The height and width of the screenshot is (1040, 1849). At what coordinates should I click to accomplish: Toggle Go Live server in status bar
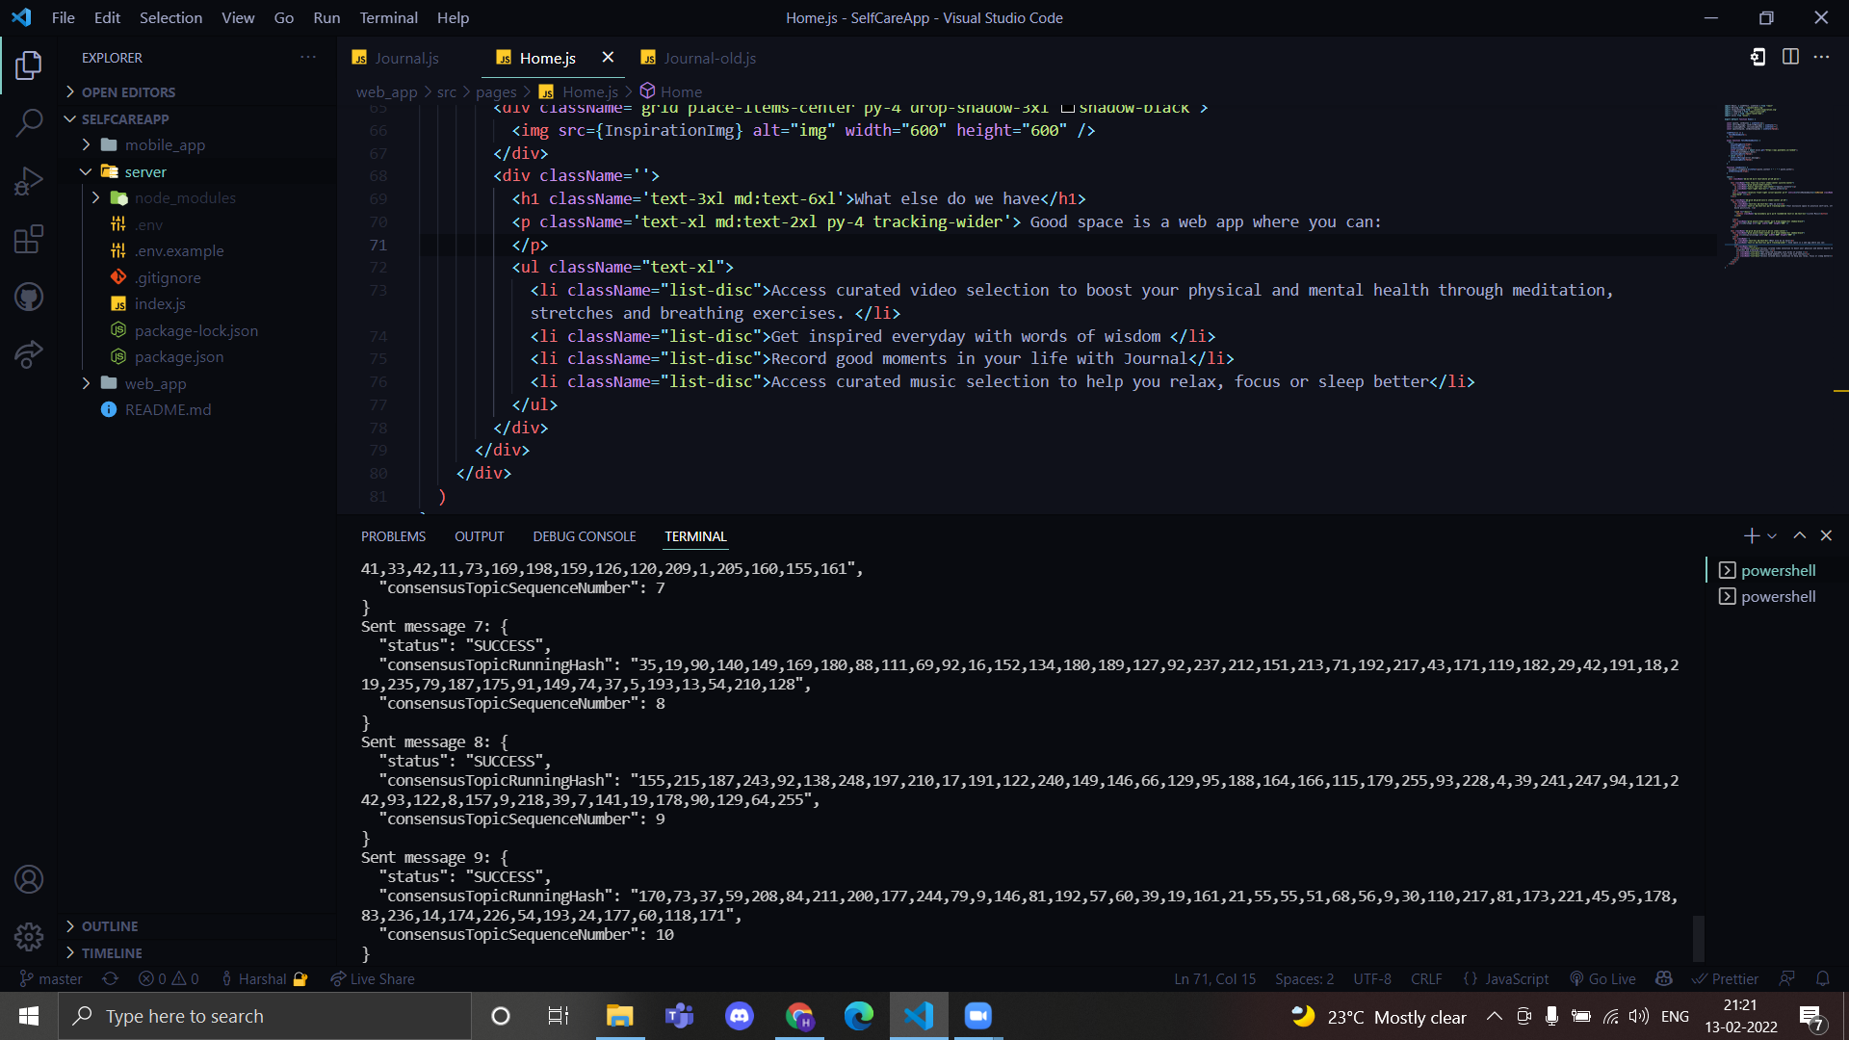1602,978
